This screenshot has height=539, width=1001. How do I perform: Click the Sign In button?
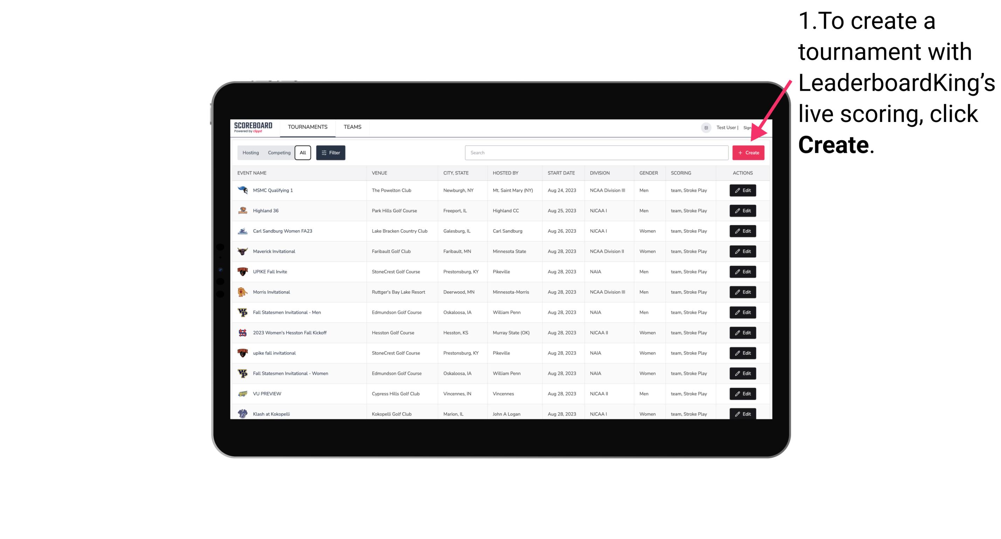coord(753,128)
